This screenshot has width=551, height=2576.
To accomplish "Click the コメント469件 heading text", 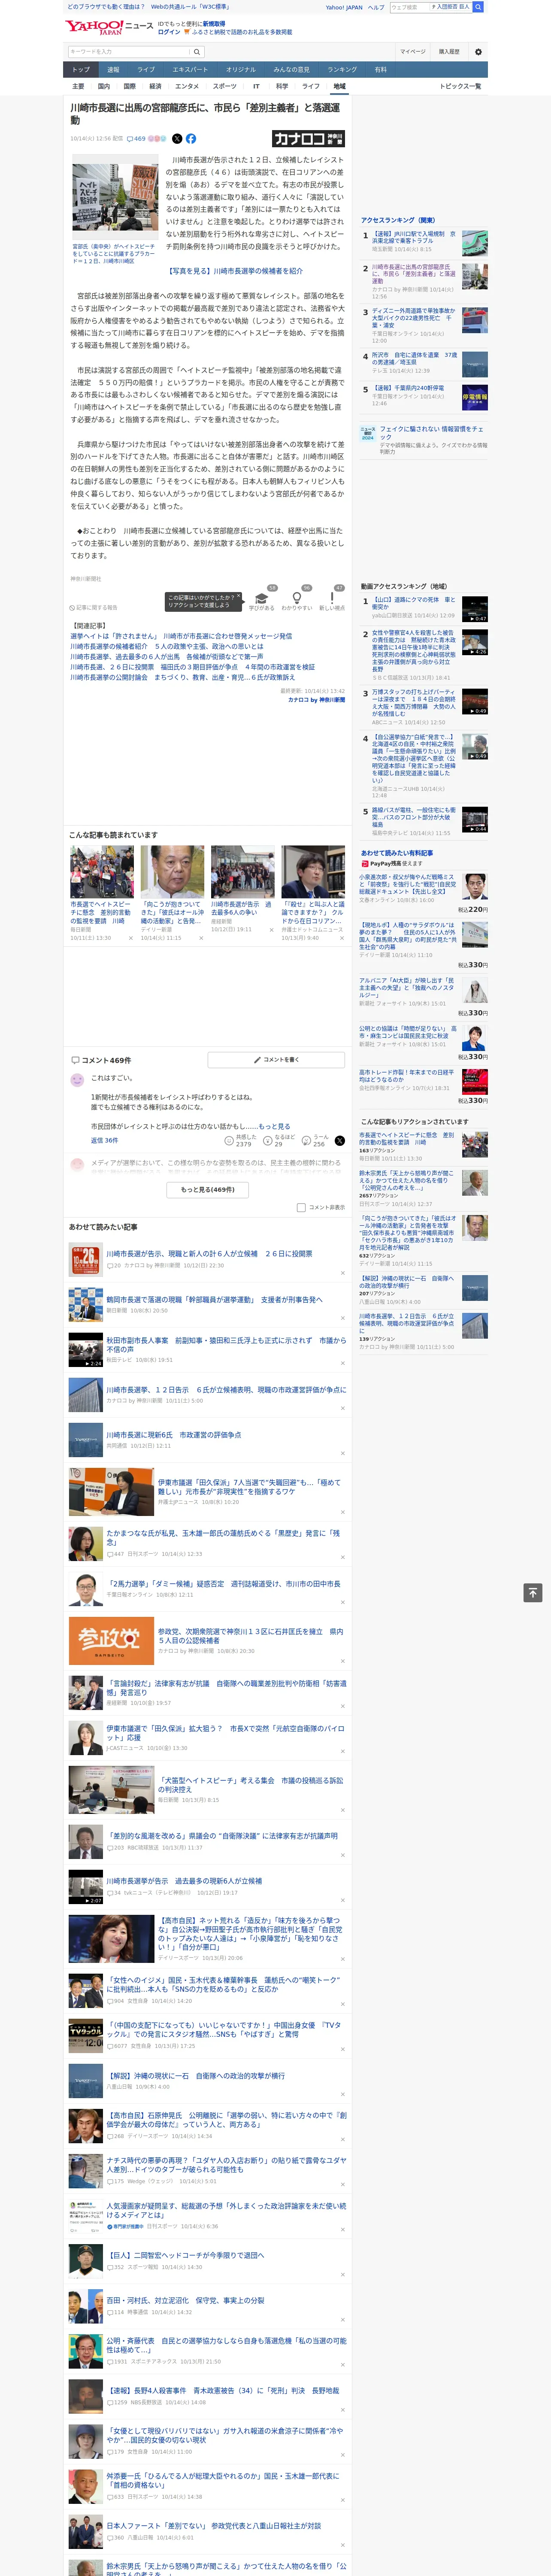I will pos(106,1060).
